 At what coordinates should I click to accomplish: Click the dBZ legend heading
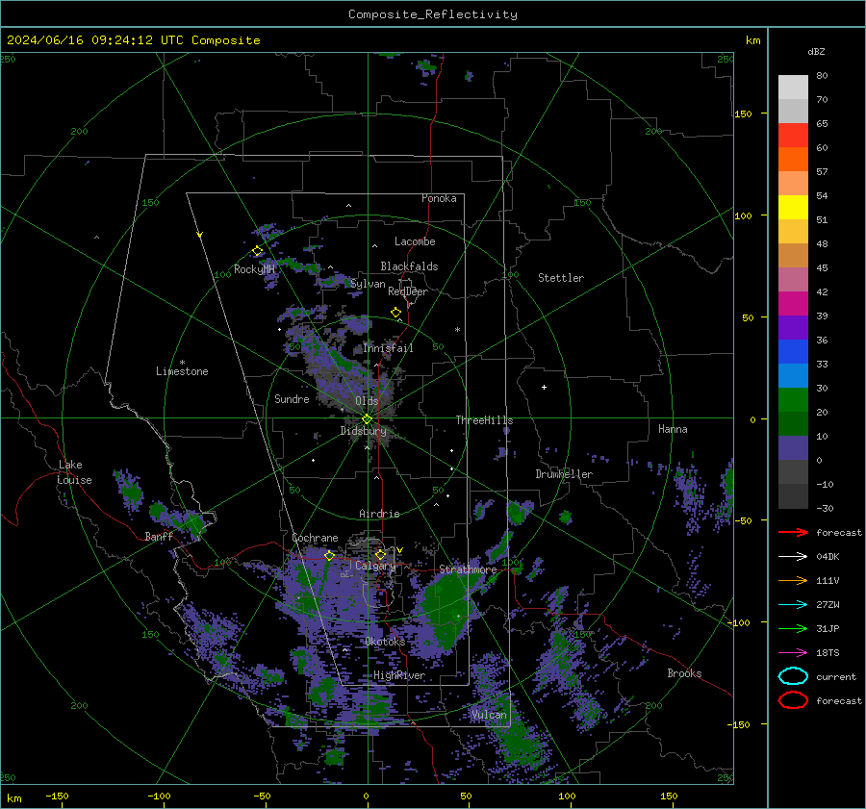pyautogui.click(x=816, y=51)
